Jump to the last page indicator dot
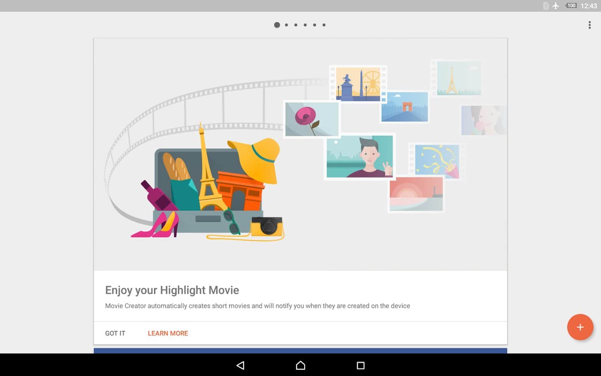 tap(324, 25)
